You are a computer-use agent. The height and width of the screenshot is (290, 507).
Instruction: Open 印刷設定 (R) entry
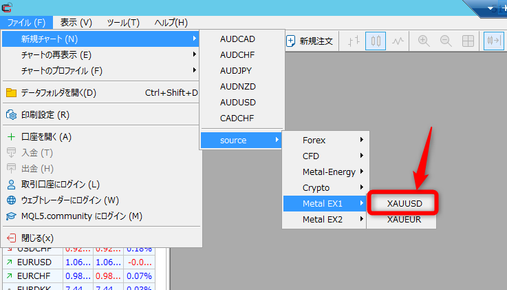point(100,115)
